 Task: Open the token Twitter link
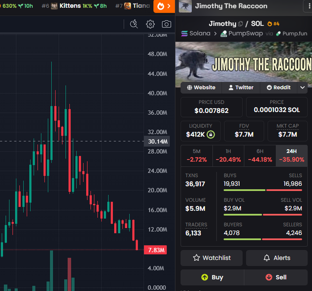[241, 88]
